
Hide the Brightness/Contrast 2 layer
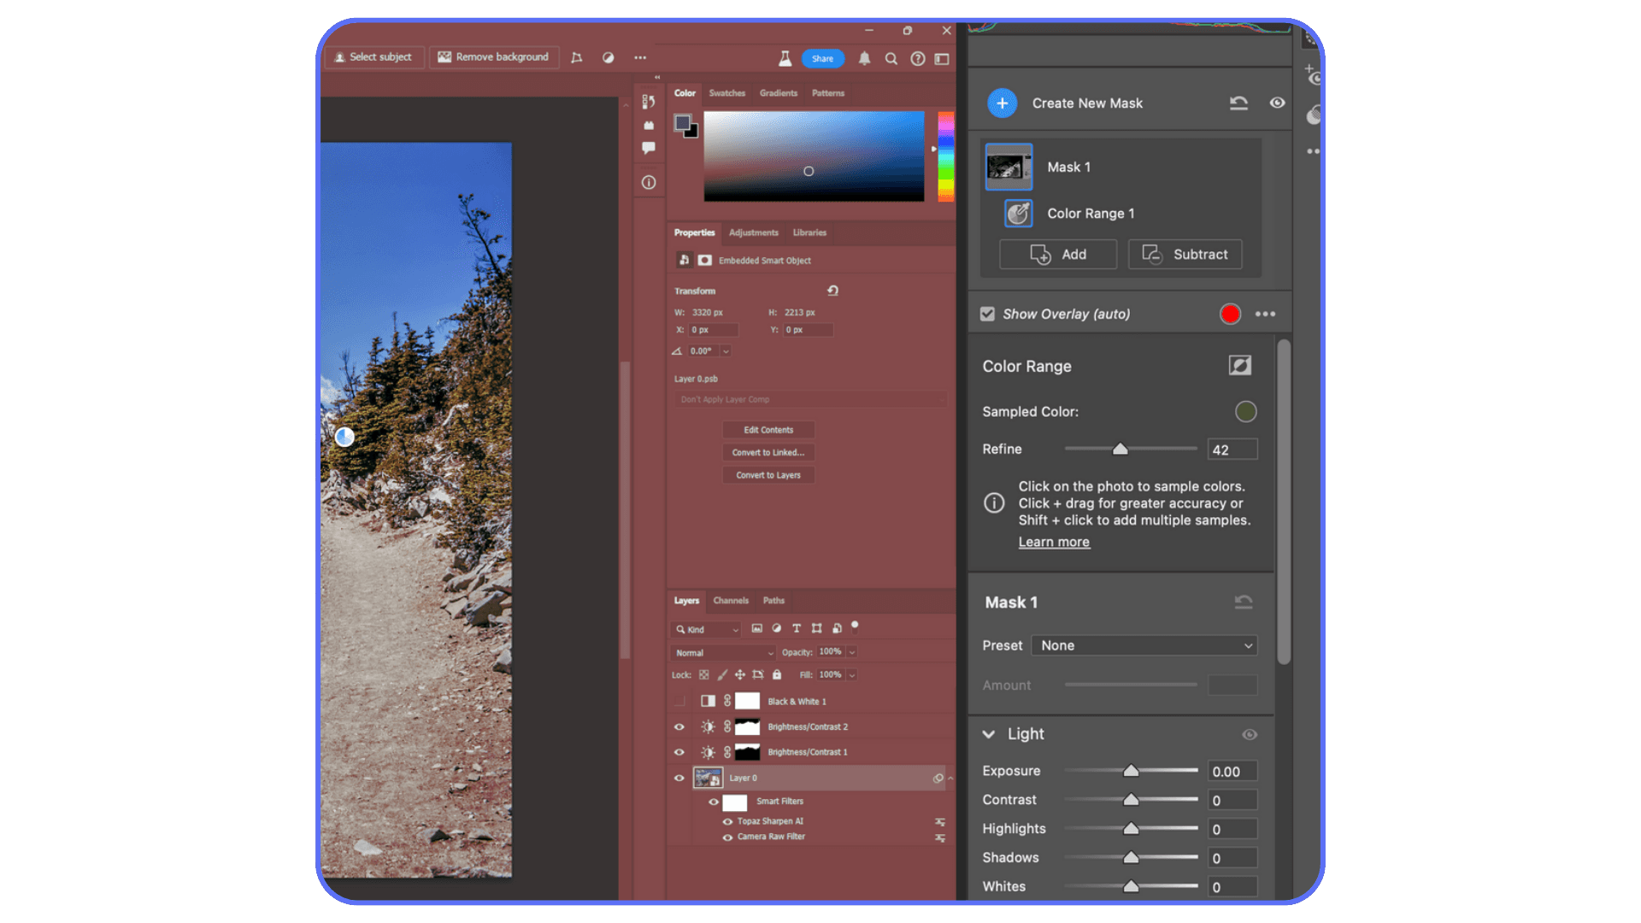click(679, 726)
